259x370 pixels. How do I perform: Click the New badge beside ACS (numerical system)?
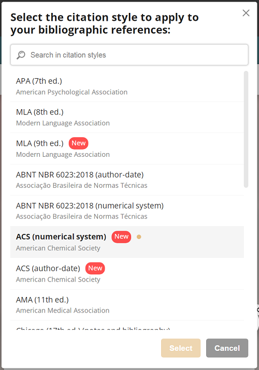pyautogui.click(x=121, y=236)
